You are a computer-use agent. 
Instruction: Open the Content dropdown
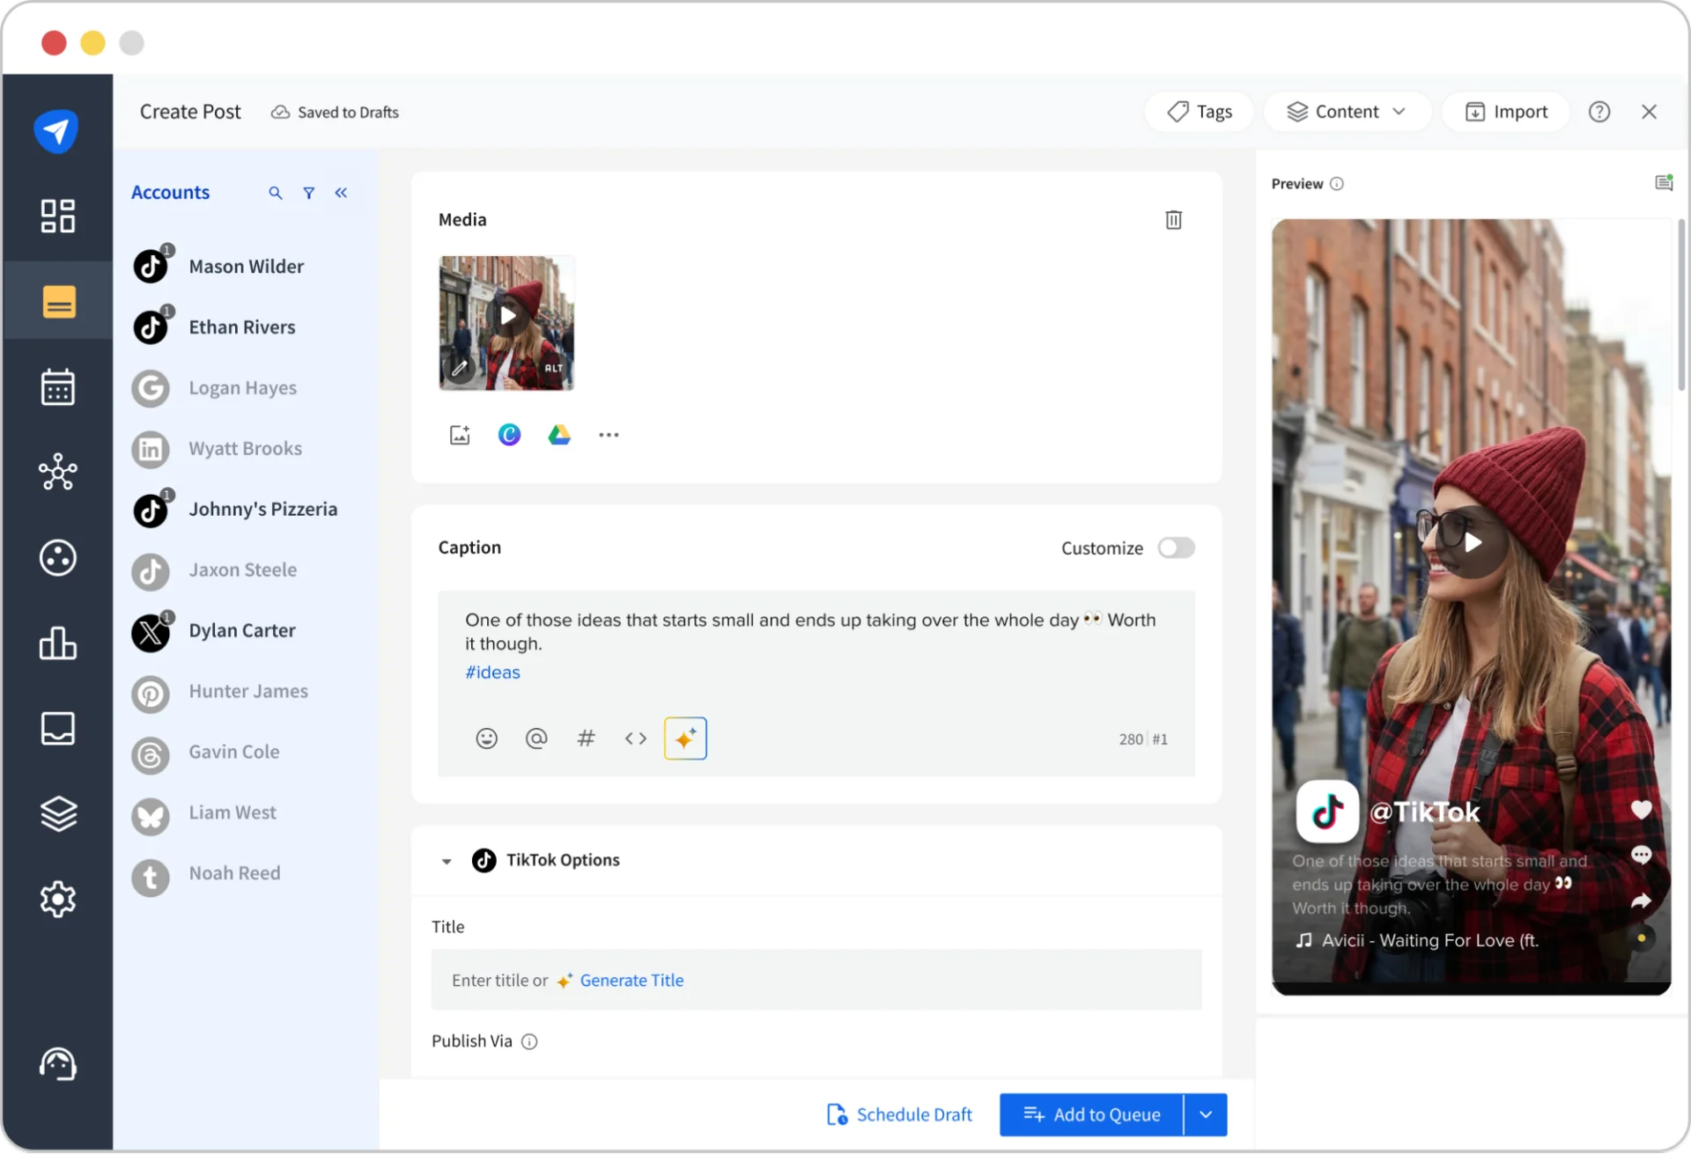click(1347, 111)
